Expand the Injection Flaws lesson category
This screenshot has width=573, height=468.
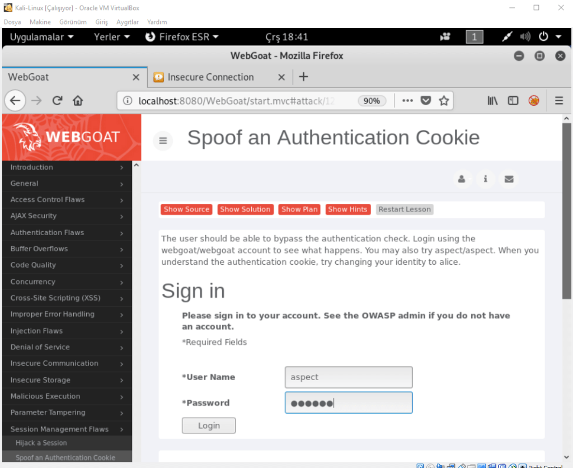pos(66,331)
